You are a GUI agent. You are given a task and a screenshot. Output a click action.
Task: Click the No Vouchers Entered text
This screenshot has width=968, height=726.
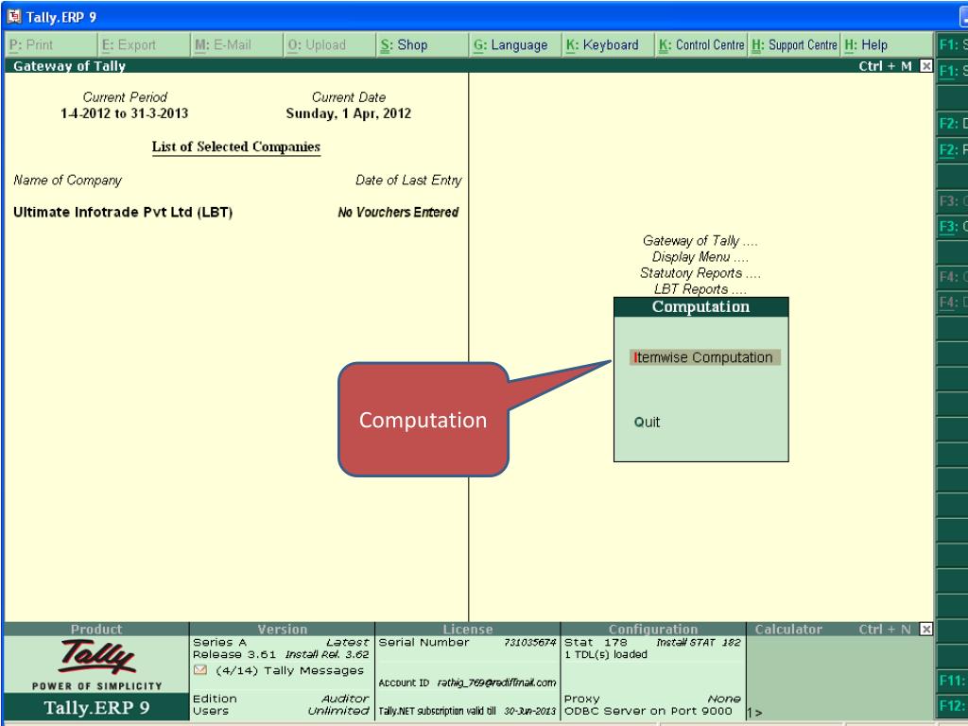pos(398,213)
